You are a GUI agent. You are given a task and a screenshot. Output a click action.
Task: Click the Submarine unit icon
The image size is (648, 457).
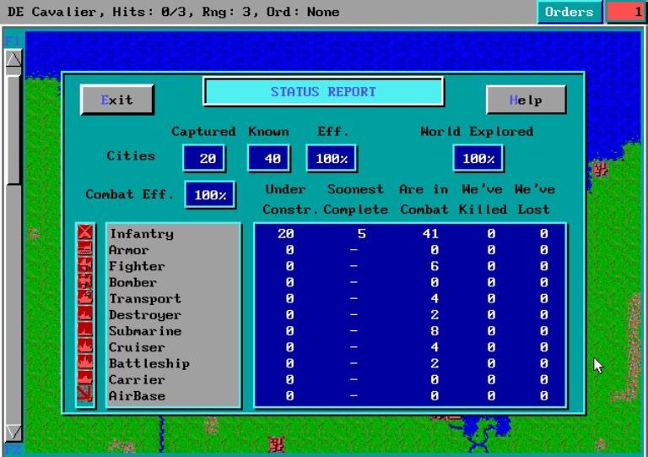pyautogui.click(x=85, y=331)
